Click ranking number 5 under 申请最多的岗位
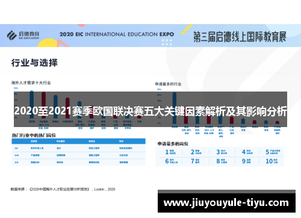This screenshot has height=218, width=301. click(x=267, y=152)
